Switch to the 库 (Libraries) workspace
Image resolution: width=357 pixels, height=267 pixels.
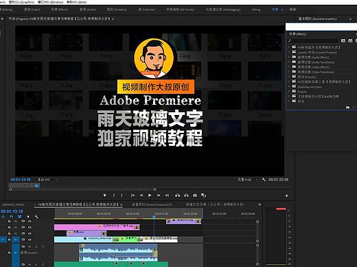pos(147,10)
